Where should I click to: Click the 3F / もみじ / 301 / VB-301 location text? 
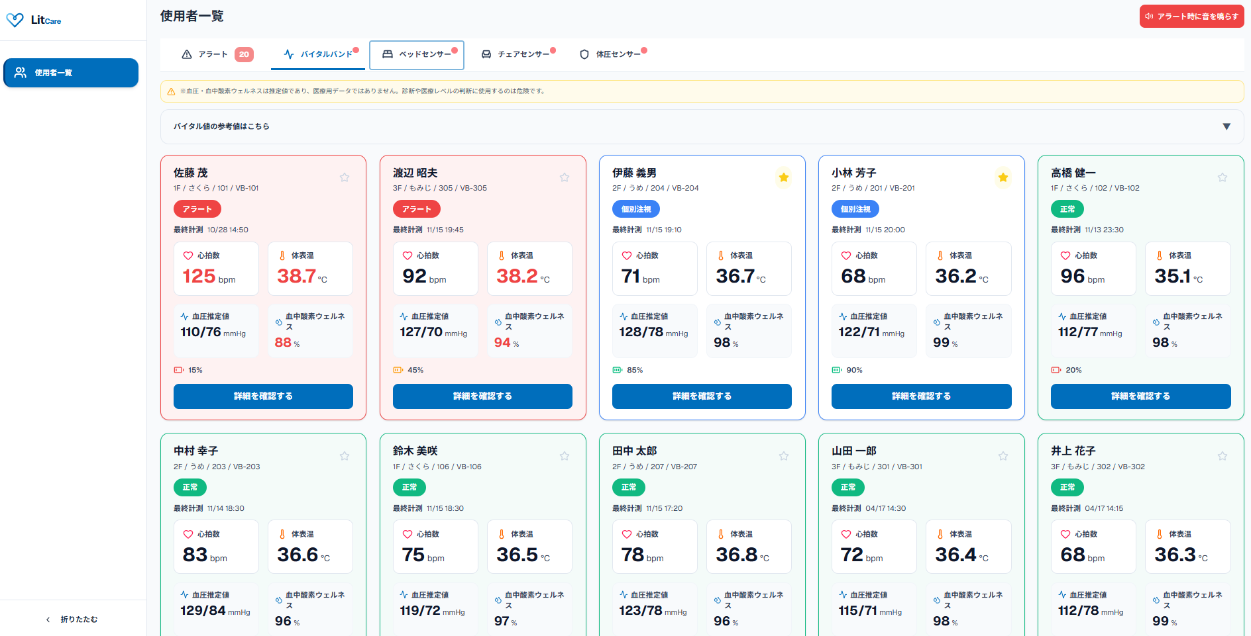[877, 467]
